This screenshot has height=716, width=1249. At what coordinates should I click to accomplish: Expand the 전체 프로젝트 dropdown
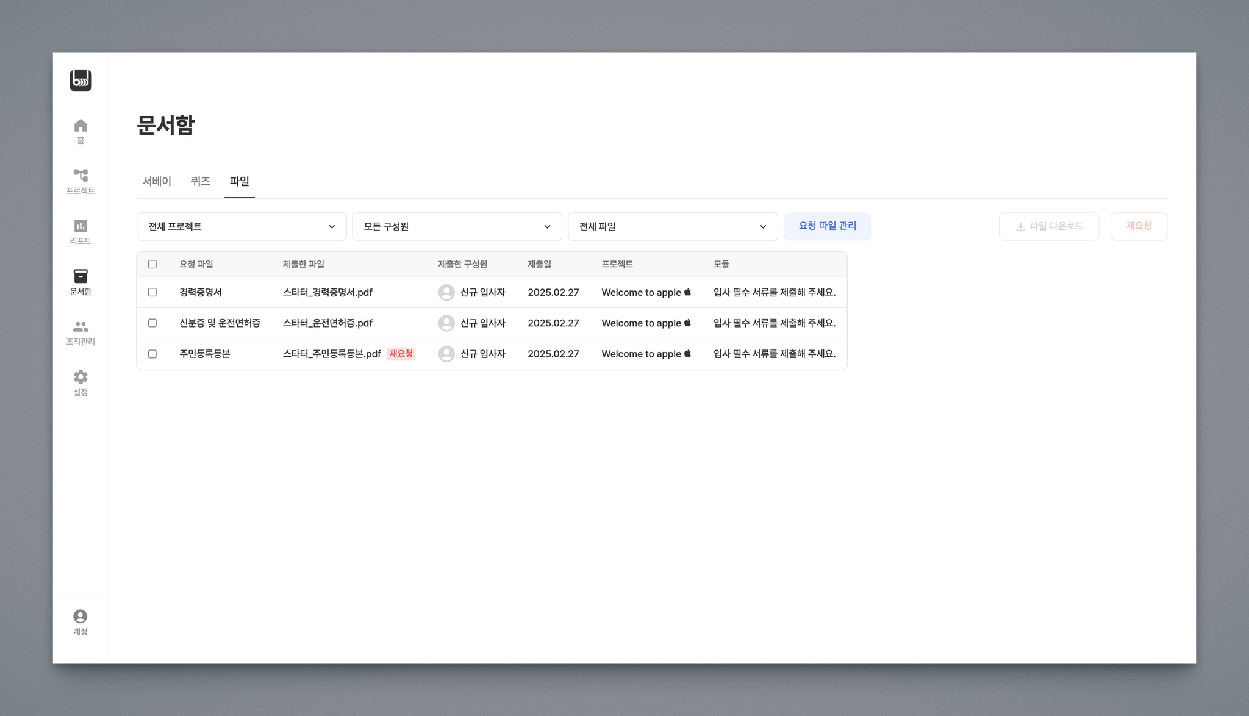[242, 226]
